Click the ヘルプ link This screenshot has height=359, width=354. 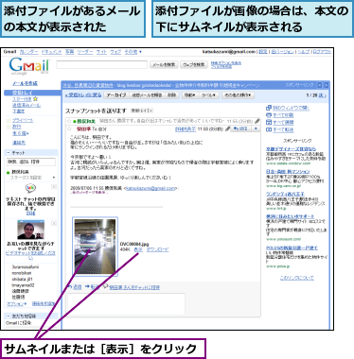pos(304,52)
